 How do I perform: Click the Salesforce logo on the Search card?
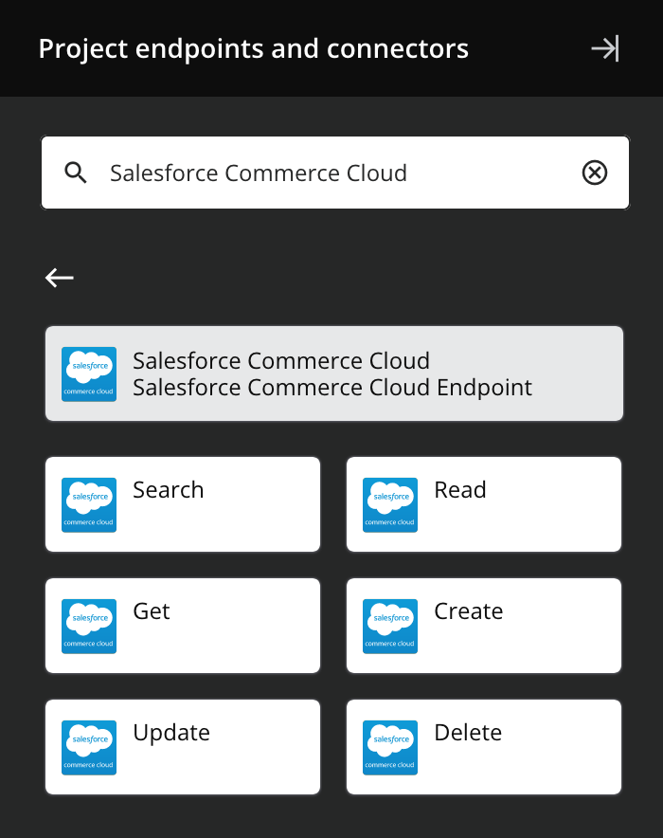click(88, 503)
